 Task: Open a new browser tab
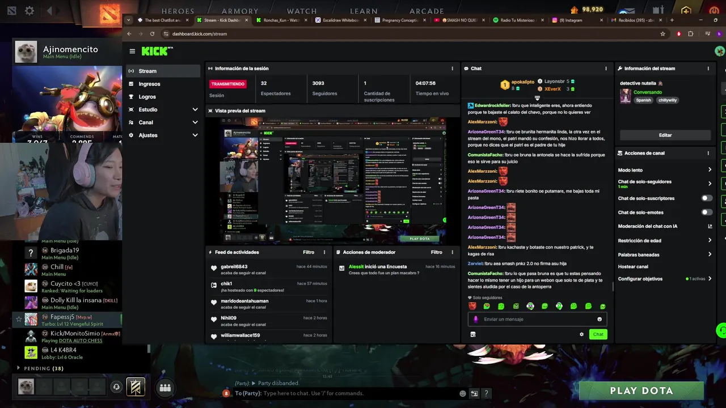[672, 20]
